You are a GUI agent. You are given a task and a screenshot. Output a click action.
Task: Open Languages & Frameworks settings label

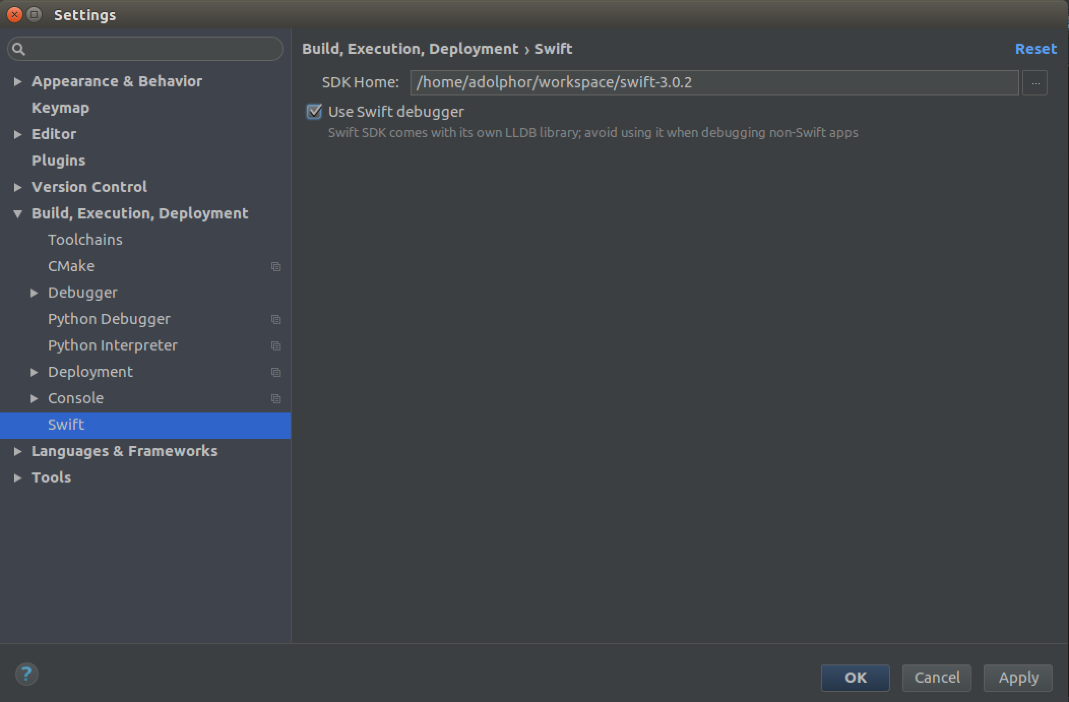[x=124, y=451]
